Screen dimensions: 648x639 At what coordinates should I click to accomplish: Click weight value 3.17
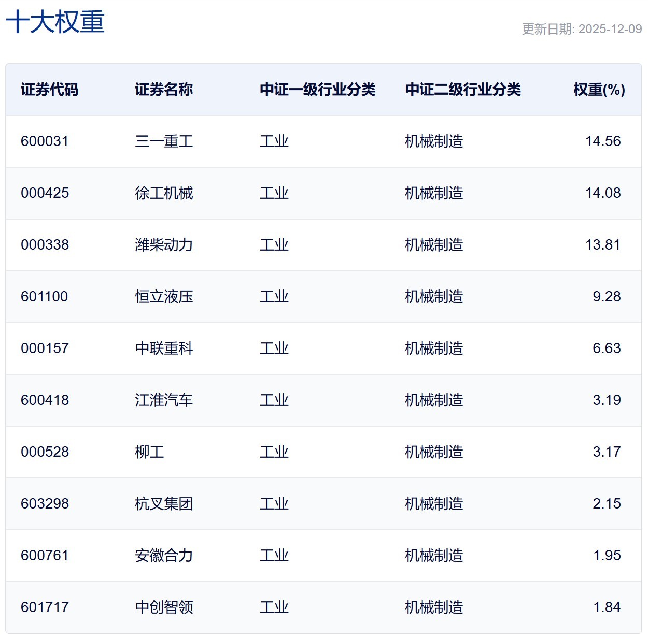tap(607, 452)
